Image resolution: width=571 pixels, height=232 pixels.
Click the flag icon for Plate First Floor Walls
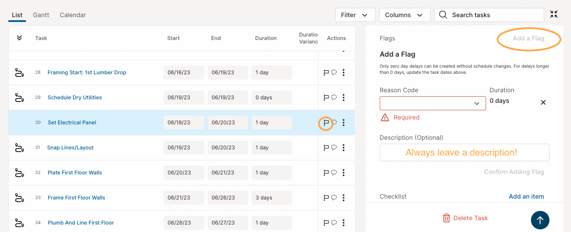coord(326,173)
